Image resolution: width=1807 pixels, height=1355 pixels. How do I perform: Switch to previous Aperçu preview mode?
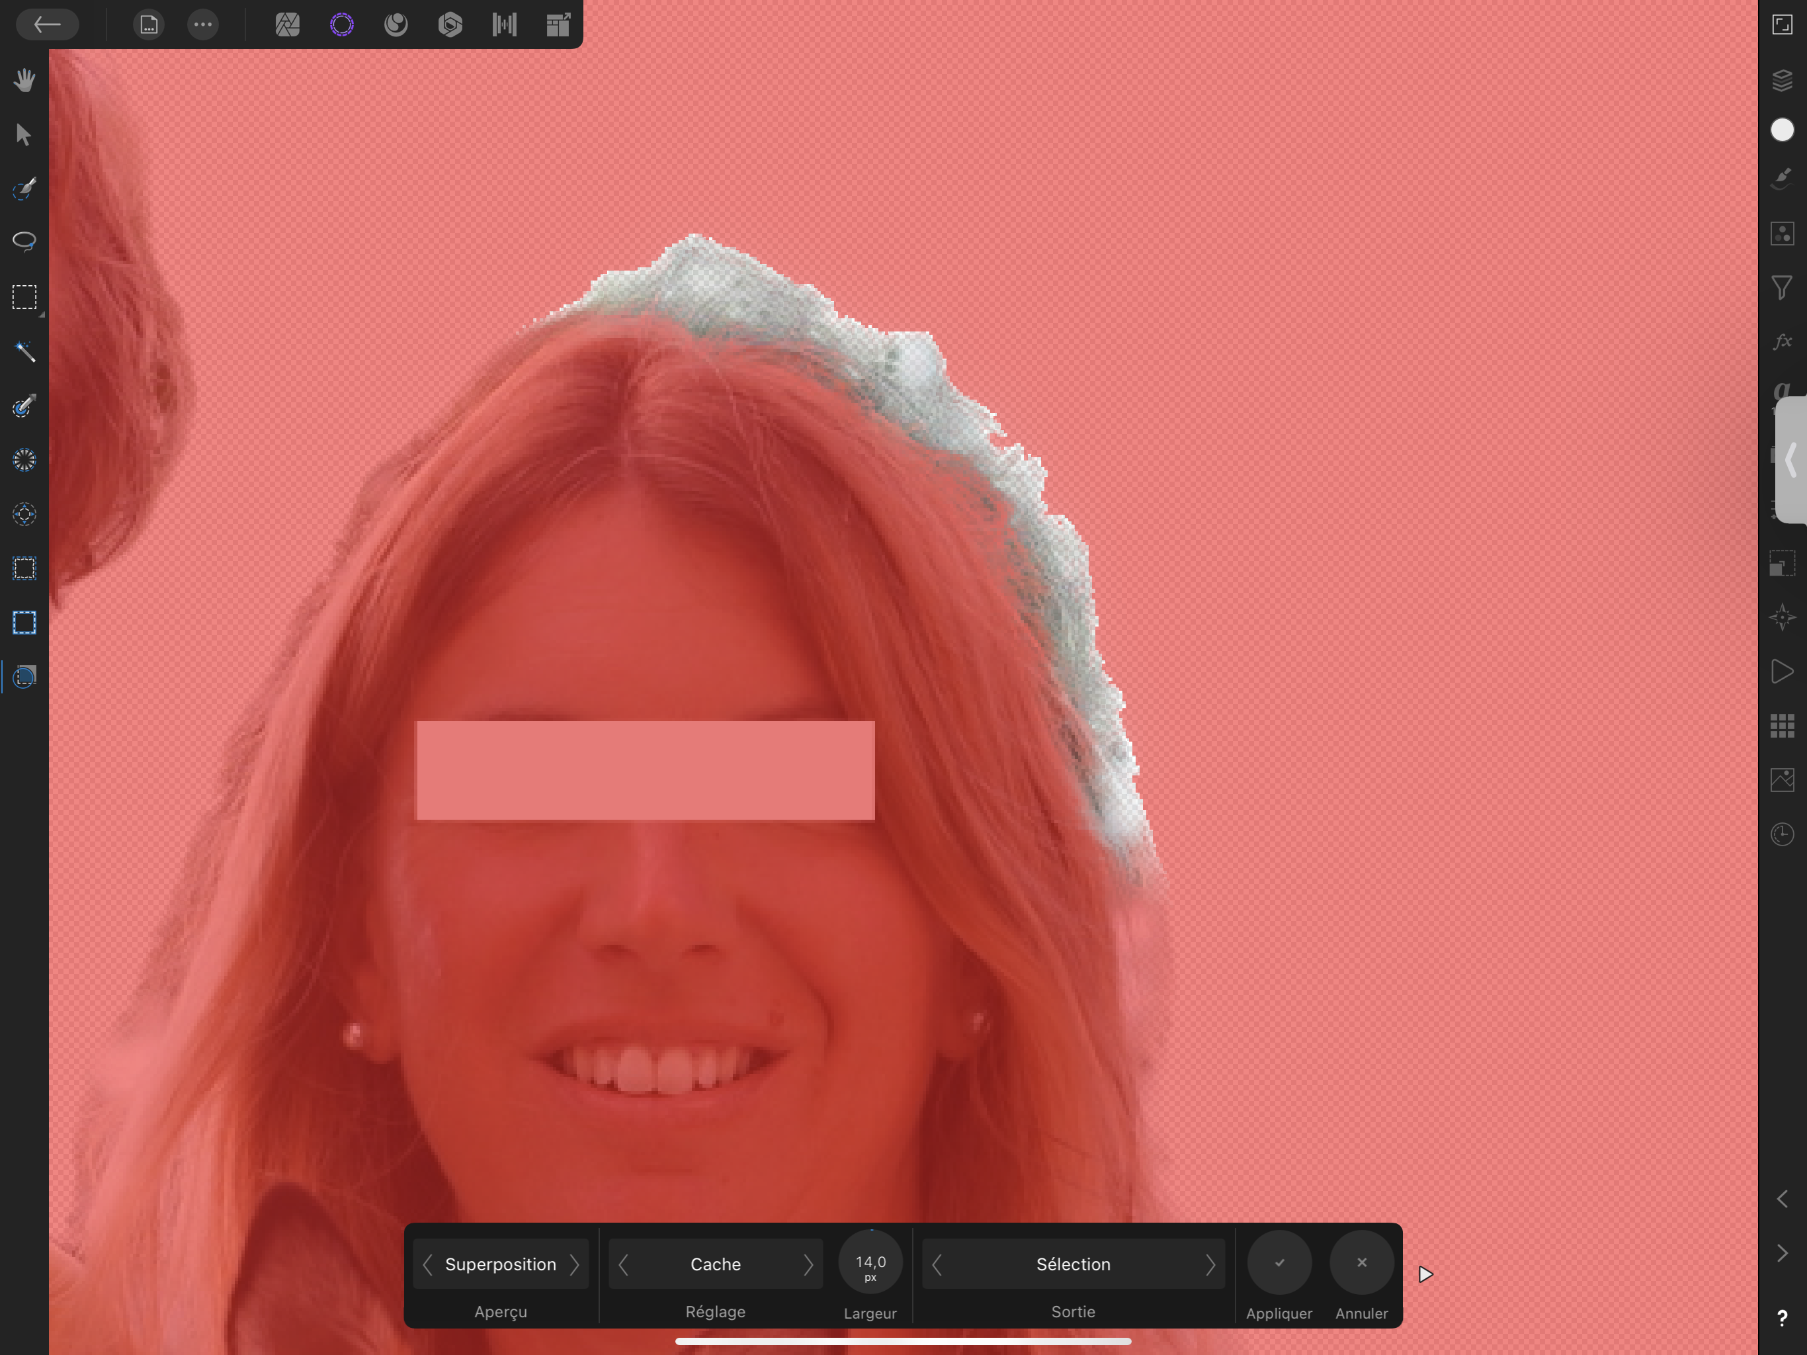click(x=427, y=1264)
